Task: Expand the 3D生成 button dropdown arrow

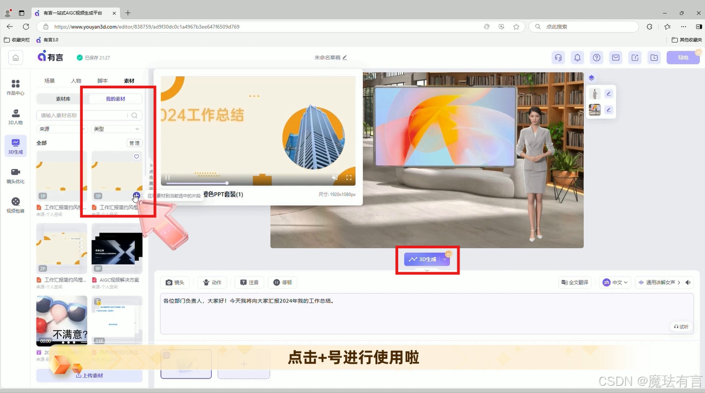Action: 445,259
